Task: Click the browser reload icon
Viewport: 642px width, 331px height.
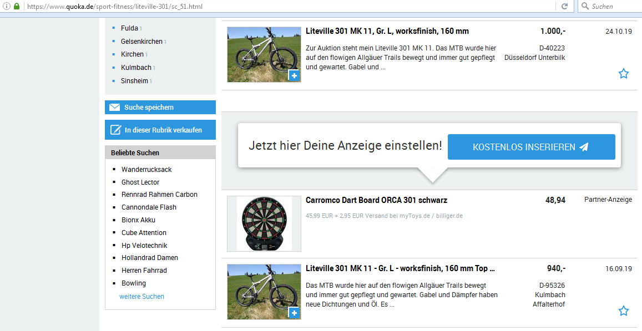Action: (564, 6)
